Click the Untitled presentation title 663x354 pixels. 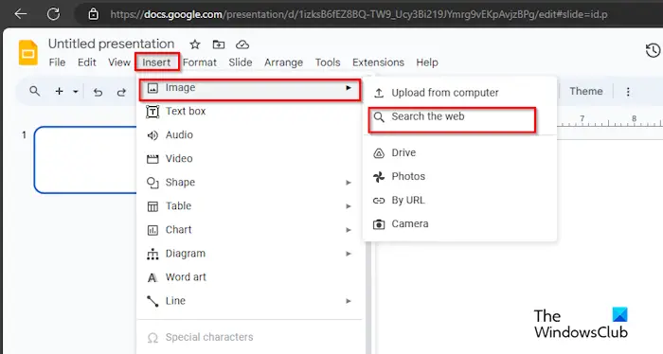tap(111, 44)
